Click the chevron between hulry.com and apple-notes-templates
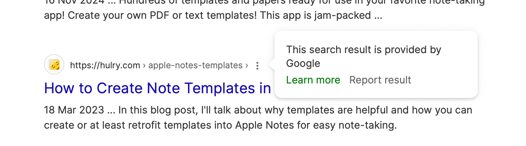Viewport: 526px width, 146px height. coord(144,65)
